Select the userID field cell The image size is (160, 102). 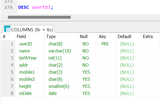(x=30, y=44)
